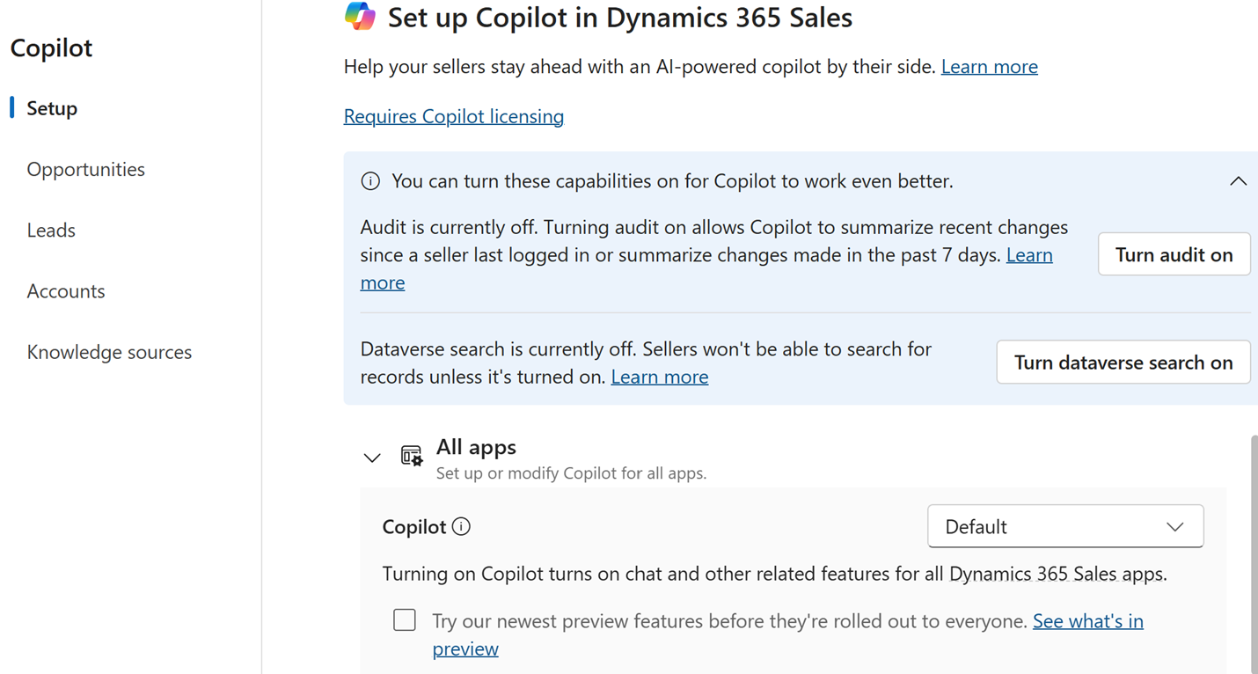Click the Turn dataverse search on button
The height and width of the screenshot is (674, 1258).
coord(1123,362)
